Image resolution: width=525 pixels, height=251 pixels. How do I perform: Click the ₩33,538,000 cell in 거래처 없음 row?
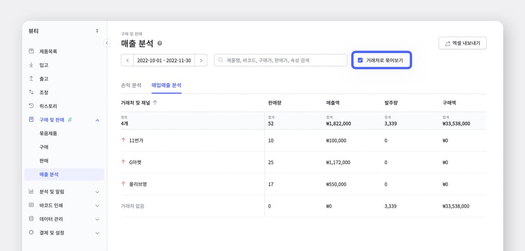pos(456,206)
